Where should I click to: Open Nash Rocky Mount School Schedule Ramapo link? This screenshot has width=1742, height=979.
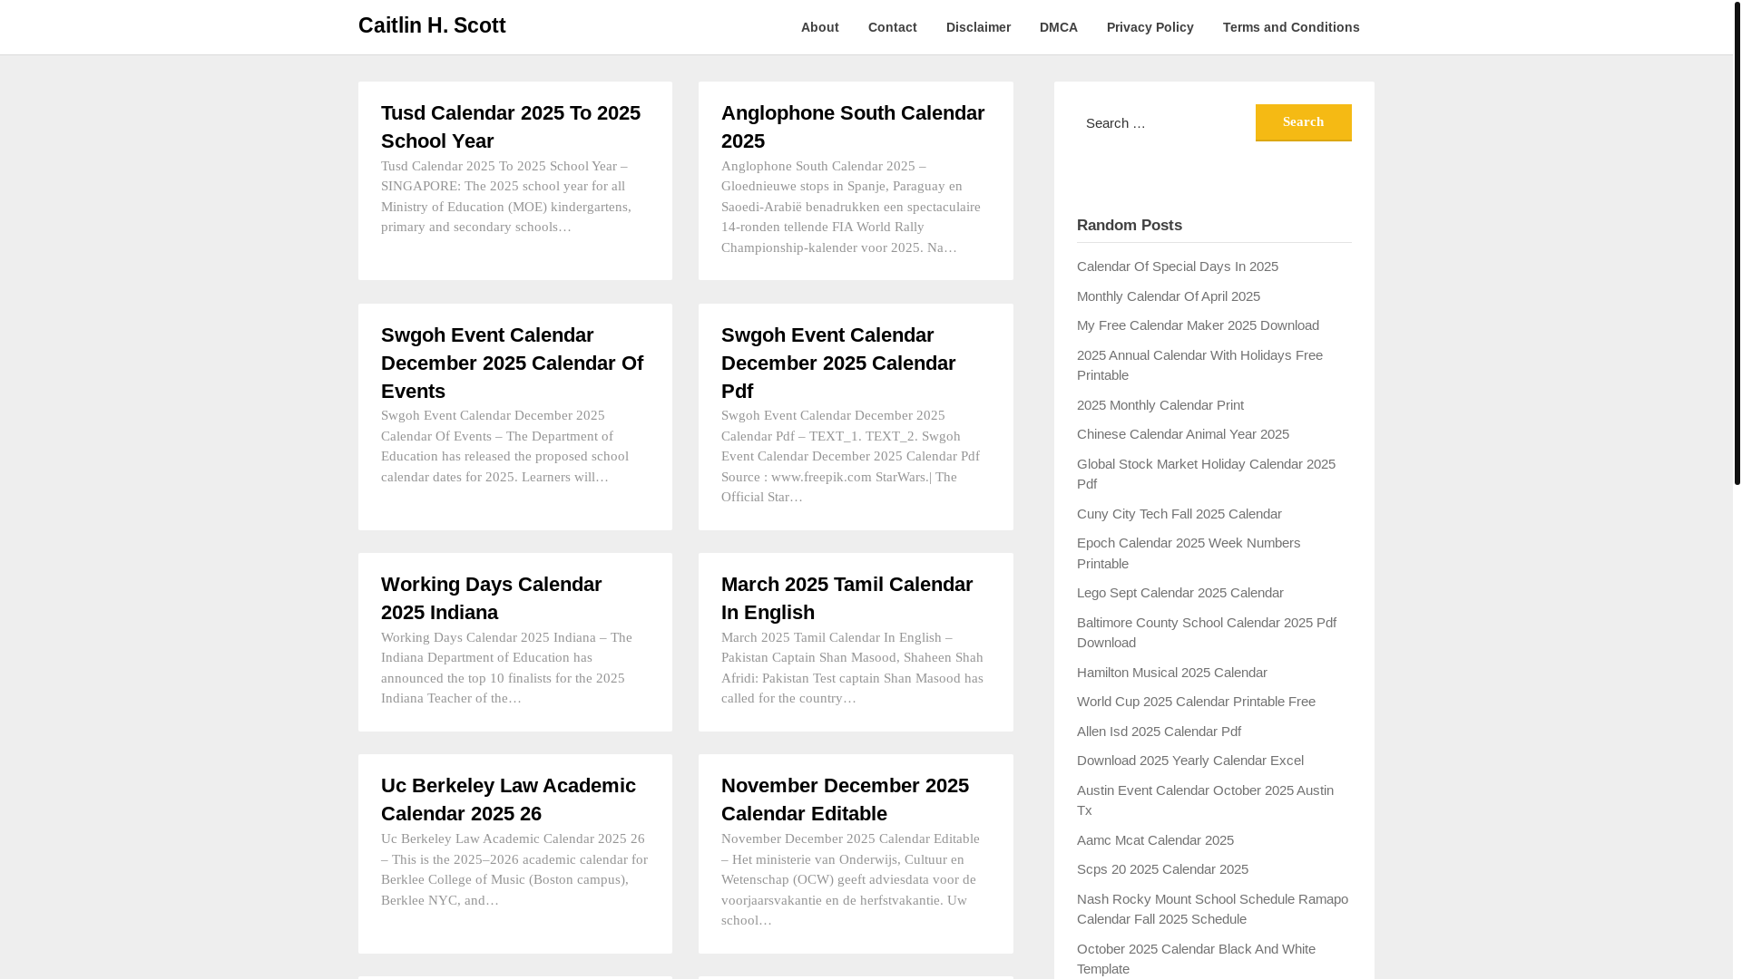[1212, 909]
